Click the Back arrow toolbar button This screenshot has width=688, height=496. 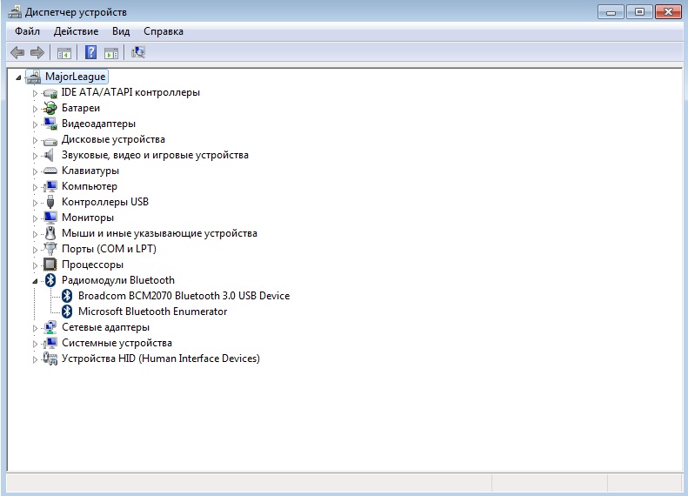tap(17, 53)
